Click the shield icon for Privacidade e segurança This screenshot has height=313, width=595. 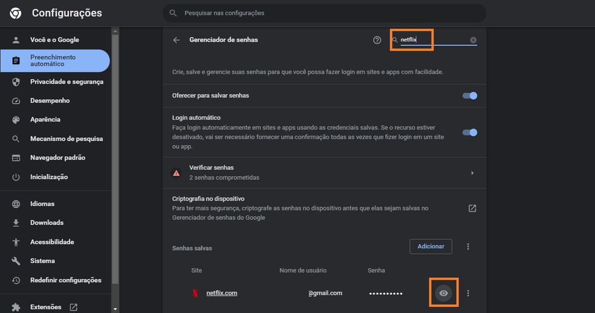16,82
